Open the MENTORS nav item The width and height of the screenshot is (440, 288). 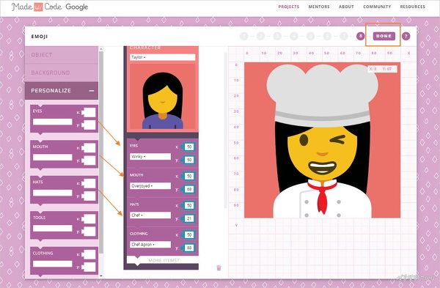point(319,7)
